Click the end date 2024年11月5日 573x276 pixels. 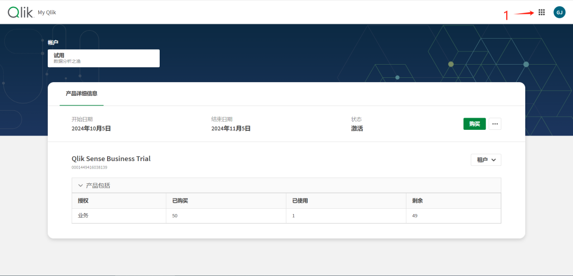pyautogui.click(x=231, y=129)
